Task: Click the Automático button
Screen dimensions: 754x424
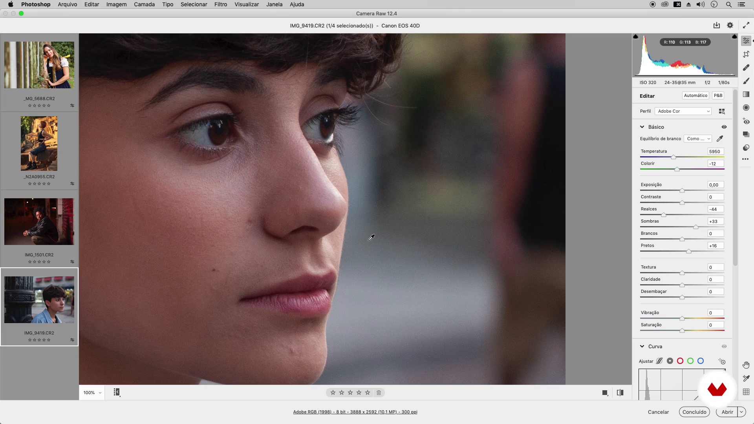Action: pos(695,95)
